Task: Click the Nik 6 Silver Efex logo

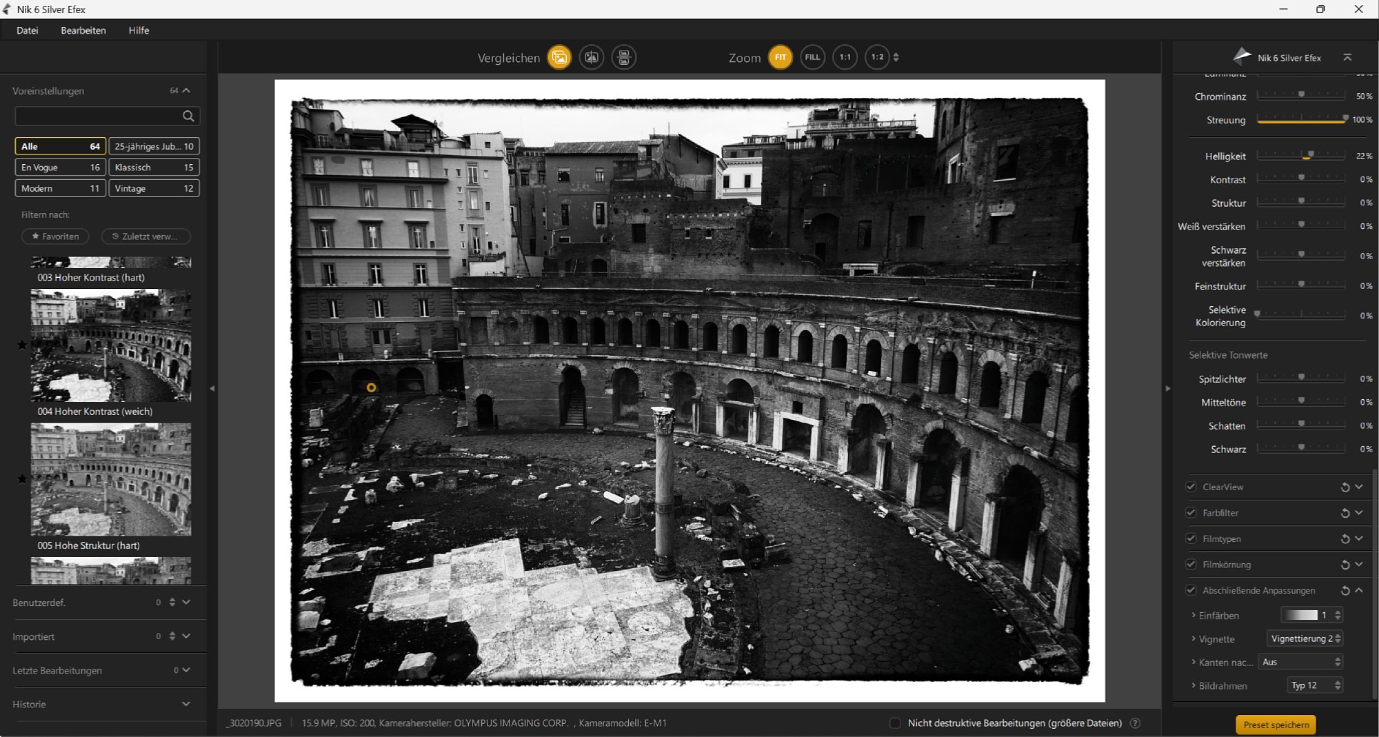Action: click(1242, 56)
